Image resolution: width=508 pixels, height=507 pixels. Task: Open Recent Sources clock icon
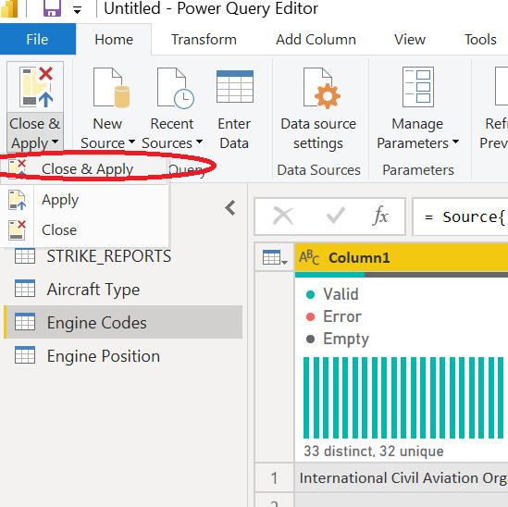pos(175,88)
